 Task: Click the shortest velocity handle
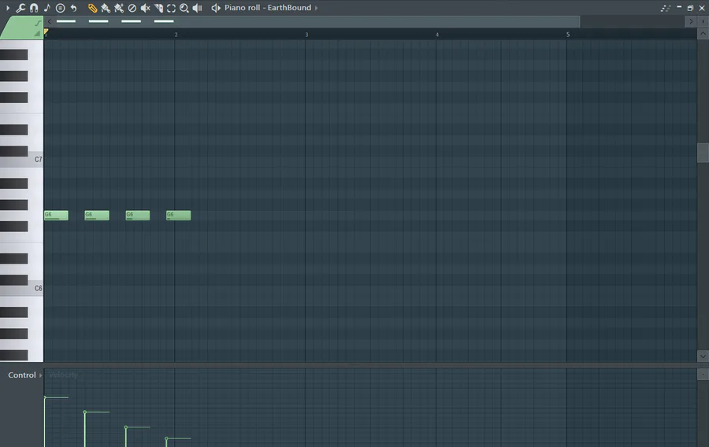pyautogui.click(x=166, y=438)
